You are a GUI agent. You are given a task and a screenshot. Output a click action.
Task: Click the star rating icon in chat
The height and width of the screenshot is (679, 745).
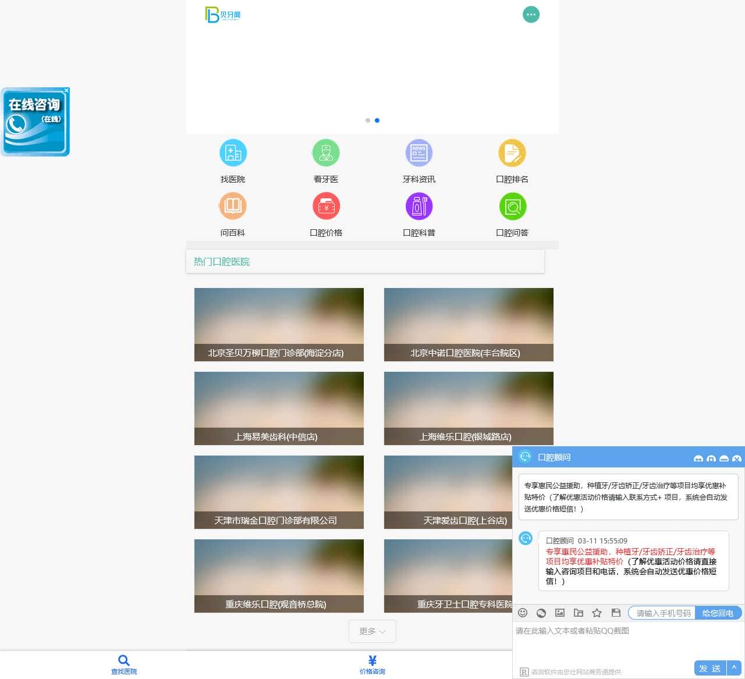[x=597, y=613]
